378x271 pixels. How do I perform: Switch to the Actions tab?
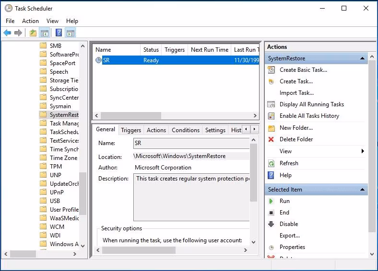click(x=156, y=130)
